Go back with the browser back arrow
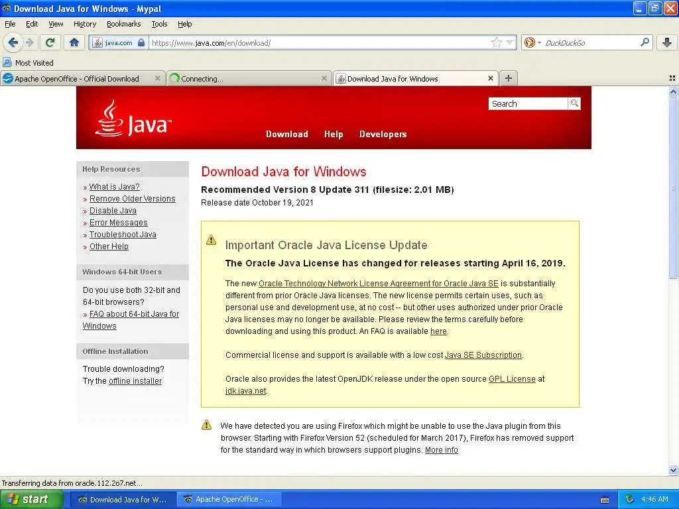The height and width of the screenshot is (509, 679). click(13, 42)
